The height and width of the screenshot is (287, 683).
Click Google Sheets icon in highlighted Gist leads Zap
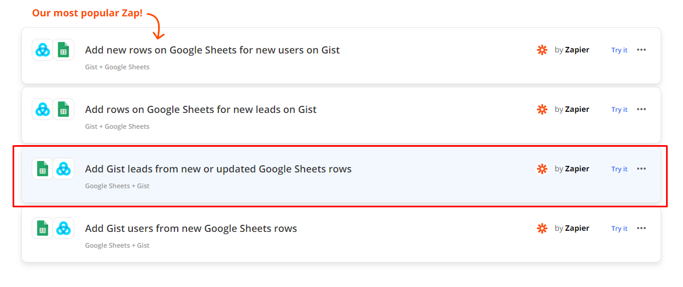43,169
